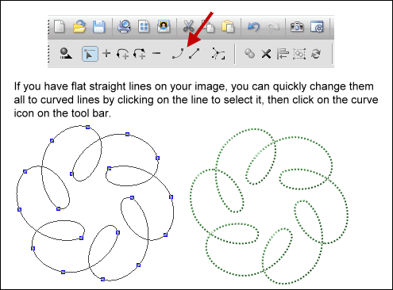Open print preview icon
The image size is (393, 290).
[124, 27]
